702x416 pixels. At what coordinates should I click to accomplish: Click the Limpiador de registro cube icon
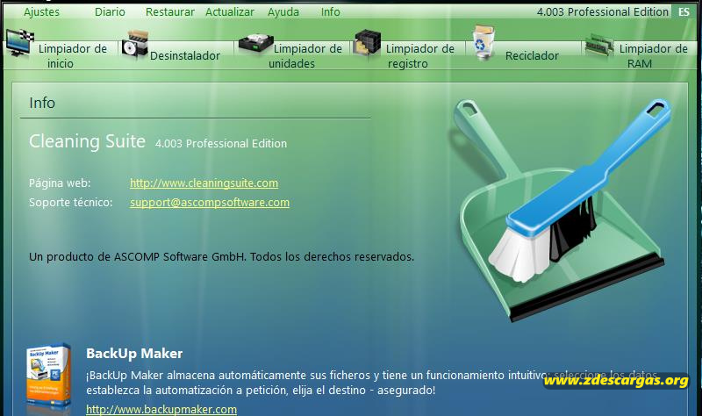367,43
